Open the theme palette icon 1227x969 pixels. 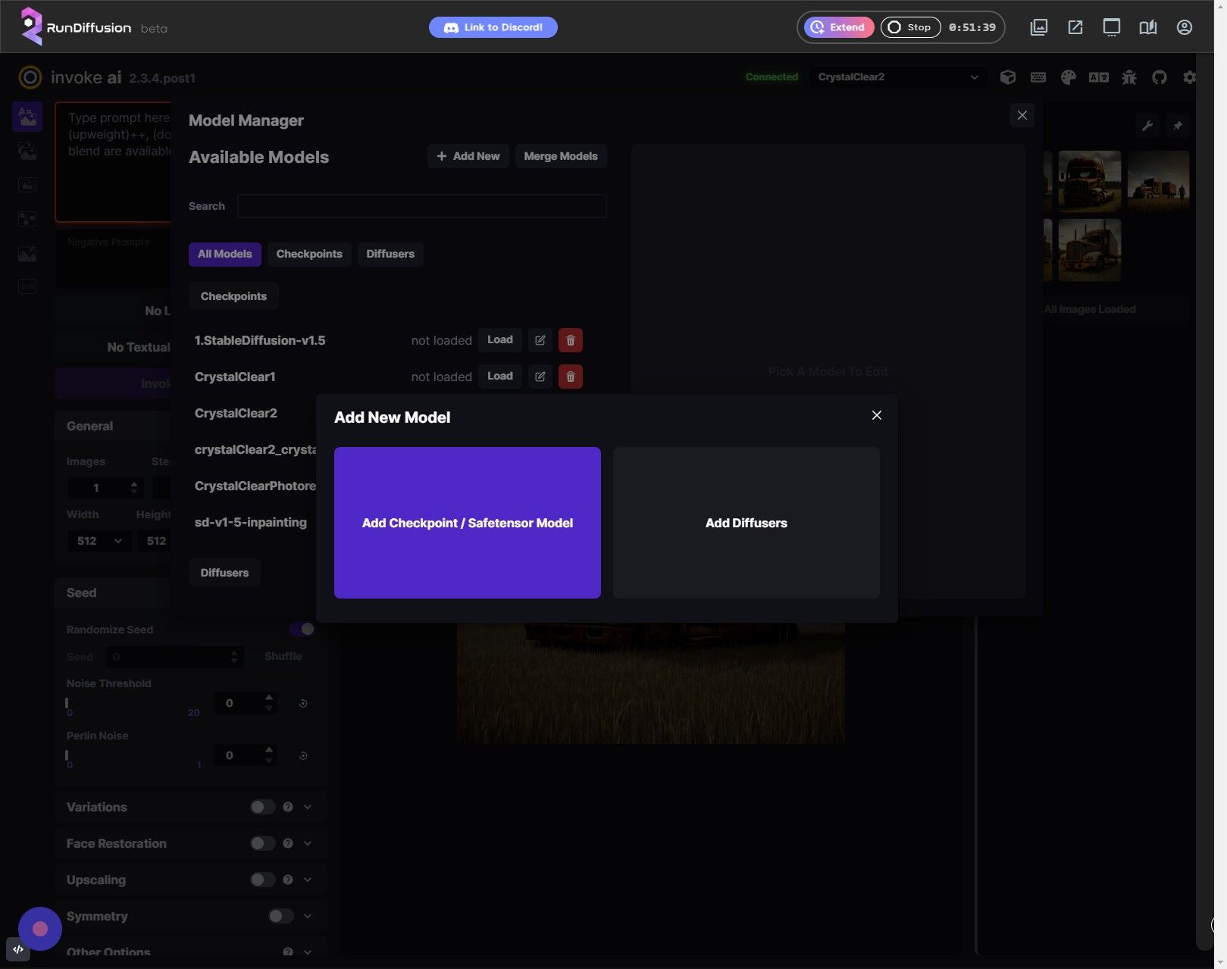click(1068, 77)
